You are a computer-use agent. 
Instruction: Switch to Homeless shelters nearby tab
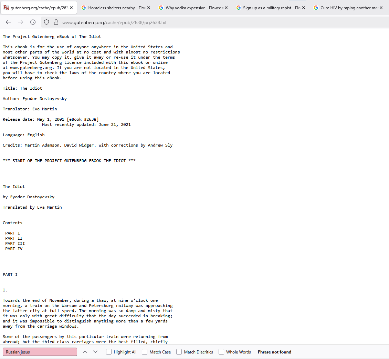click(116, 8)
